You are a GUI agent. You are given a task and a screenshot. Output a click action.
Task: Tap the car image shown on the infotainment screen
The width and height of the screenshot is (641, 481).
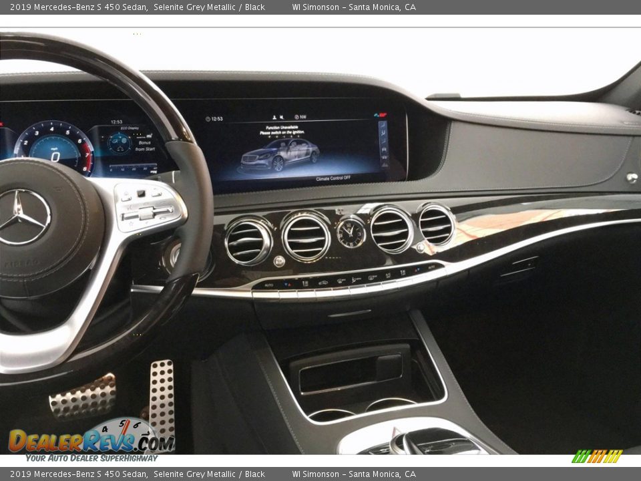278,157
